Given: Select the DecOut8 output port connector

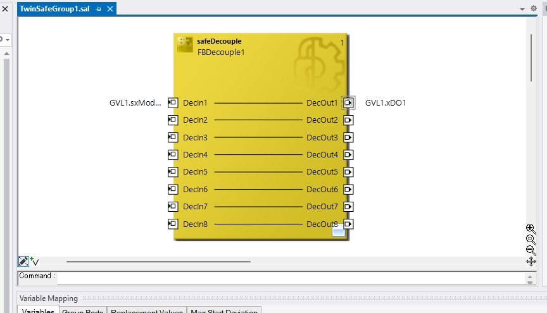Looking at the screenshot, I should pyautogui.click(x=348, y=224).
